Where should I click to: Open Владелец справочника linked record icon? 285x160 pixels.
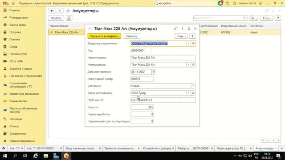[x=193, y=44]
